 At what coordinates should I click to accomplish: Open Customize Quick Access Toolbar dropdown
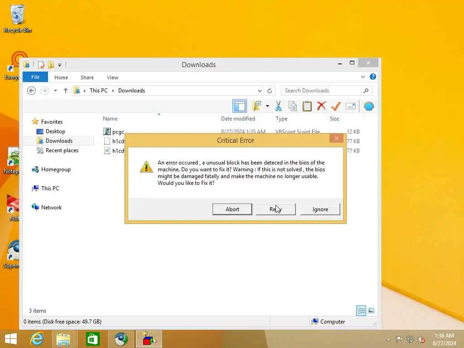59,65
